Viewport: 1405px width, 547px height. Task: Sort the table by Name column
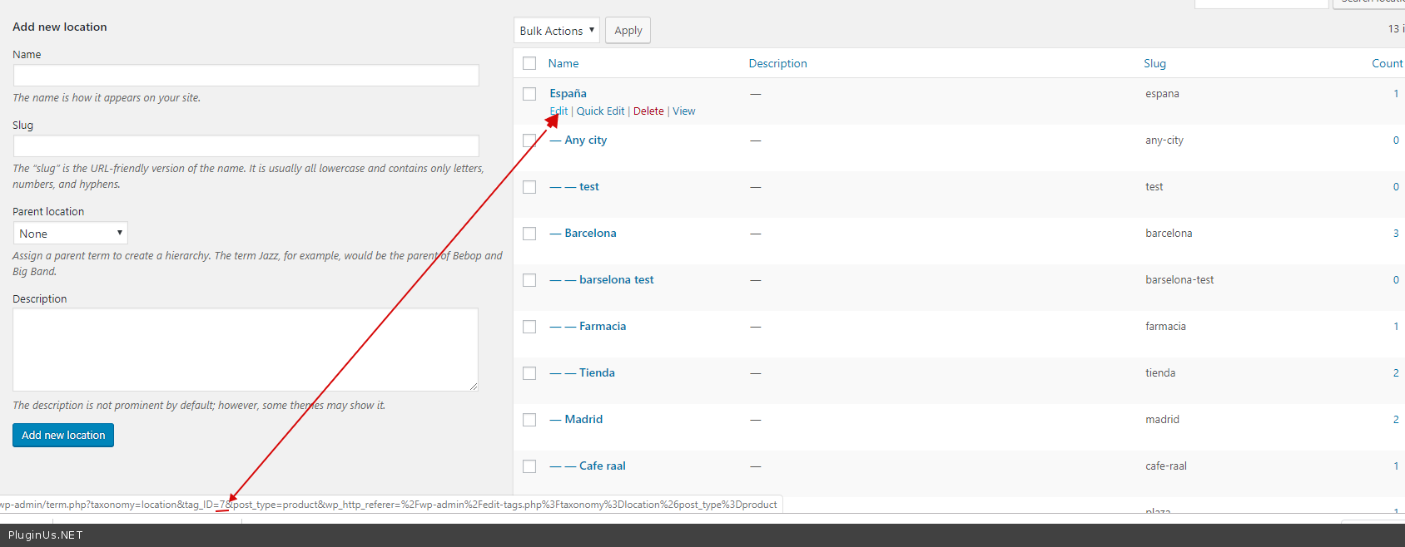[x=563, y=63]
